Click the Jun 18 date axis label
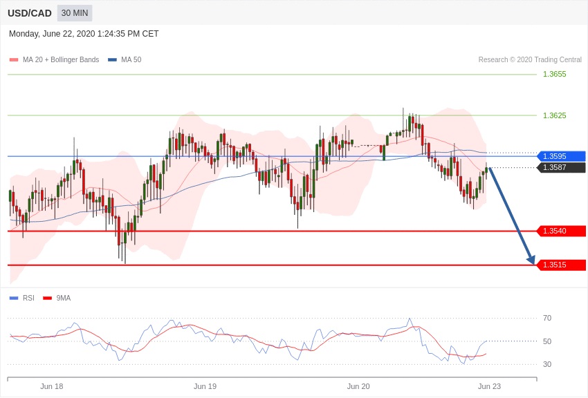Screen dimensions: 588x398 pyautogui.click(x=52, y=386)
